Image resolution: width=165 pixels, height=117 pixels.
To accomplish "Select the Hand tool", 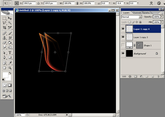I will (4, 68).
